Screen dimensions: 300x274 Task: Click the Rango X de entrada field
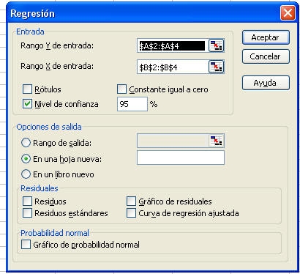173,67
